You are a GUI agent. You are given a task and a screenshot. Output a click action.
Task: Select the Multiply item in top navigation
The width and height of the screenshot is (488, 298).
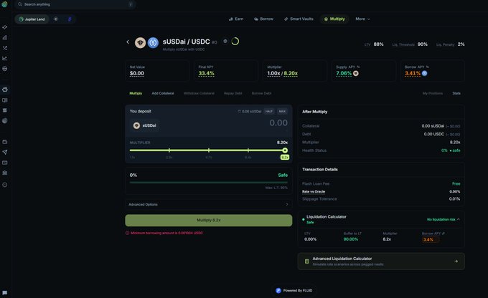[x=334, y=19]
